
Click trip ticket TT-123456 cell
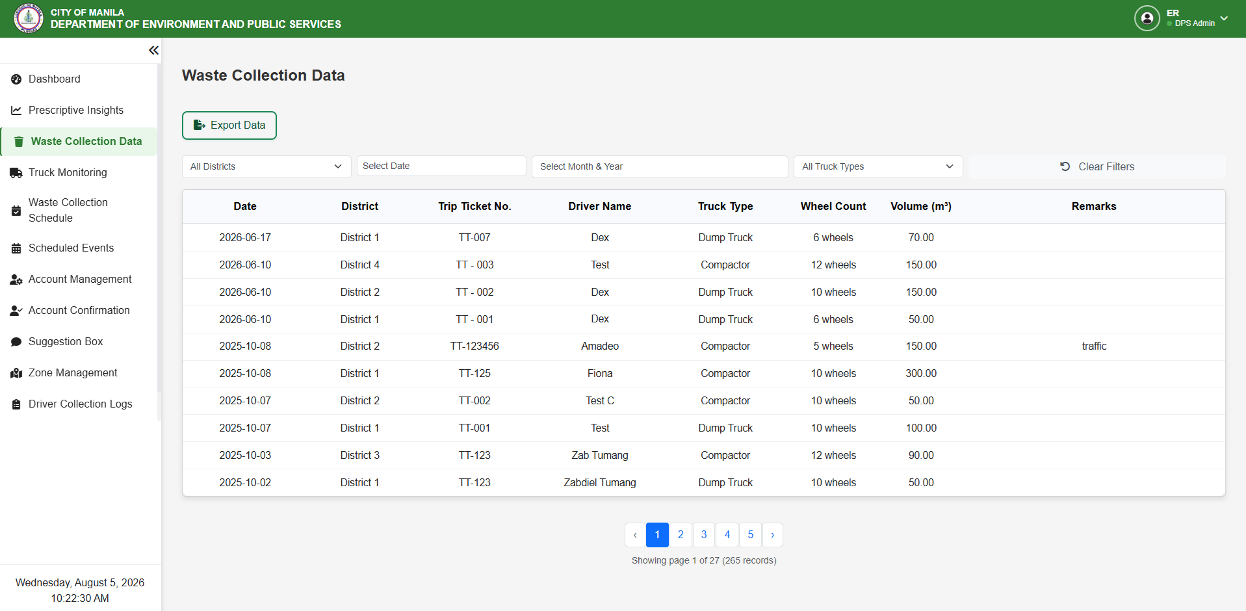click(x=474, y=346)
